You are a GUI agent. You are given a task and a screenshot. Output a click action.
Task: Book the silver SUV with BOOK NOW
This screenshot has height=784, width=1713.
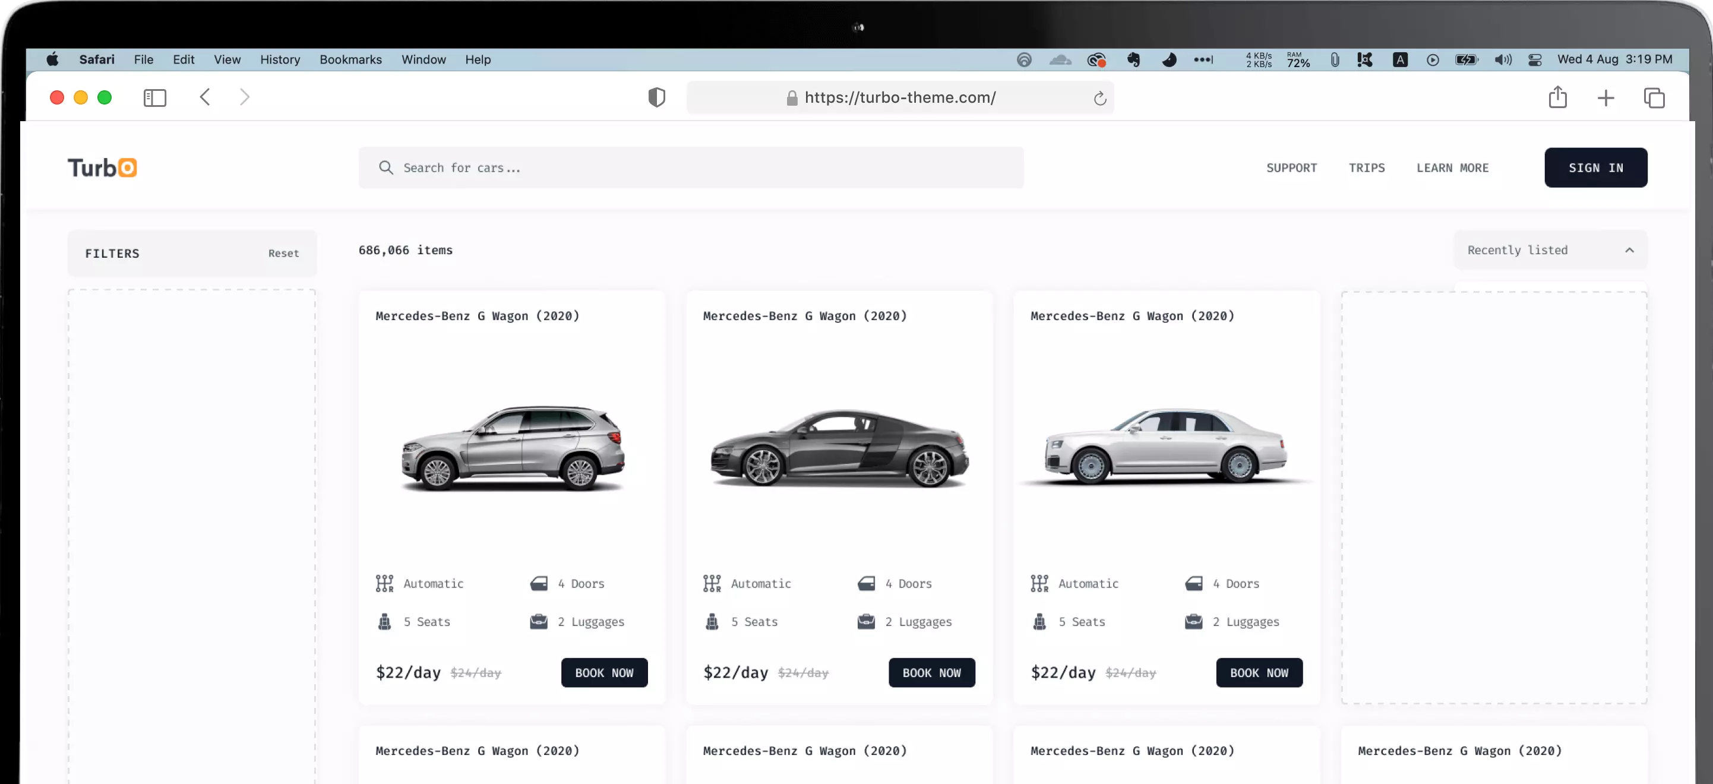tap(604, 672)
